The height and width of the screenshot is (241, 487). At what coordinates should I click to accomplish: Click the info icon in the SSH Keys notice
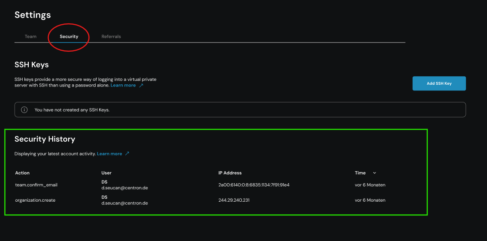[x=24, y=110]
